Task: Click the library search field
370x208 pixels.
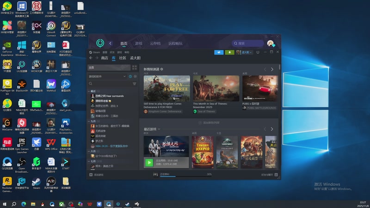Action: tap(110, 84)
